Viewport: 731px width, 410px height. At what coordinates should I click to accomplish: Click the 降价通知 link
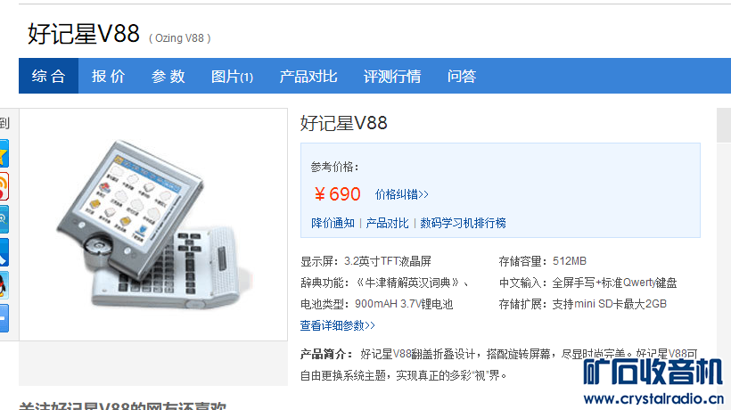[x=333, y=223]
